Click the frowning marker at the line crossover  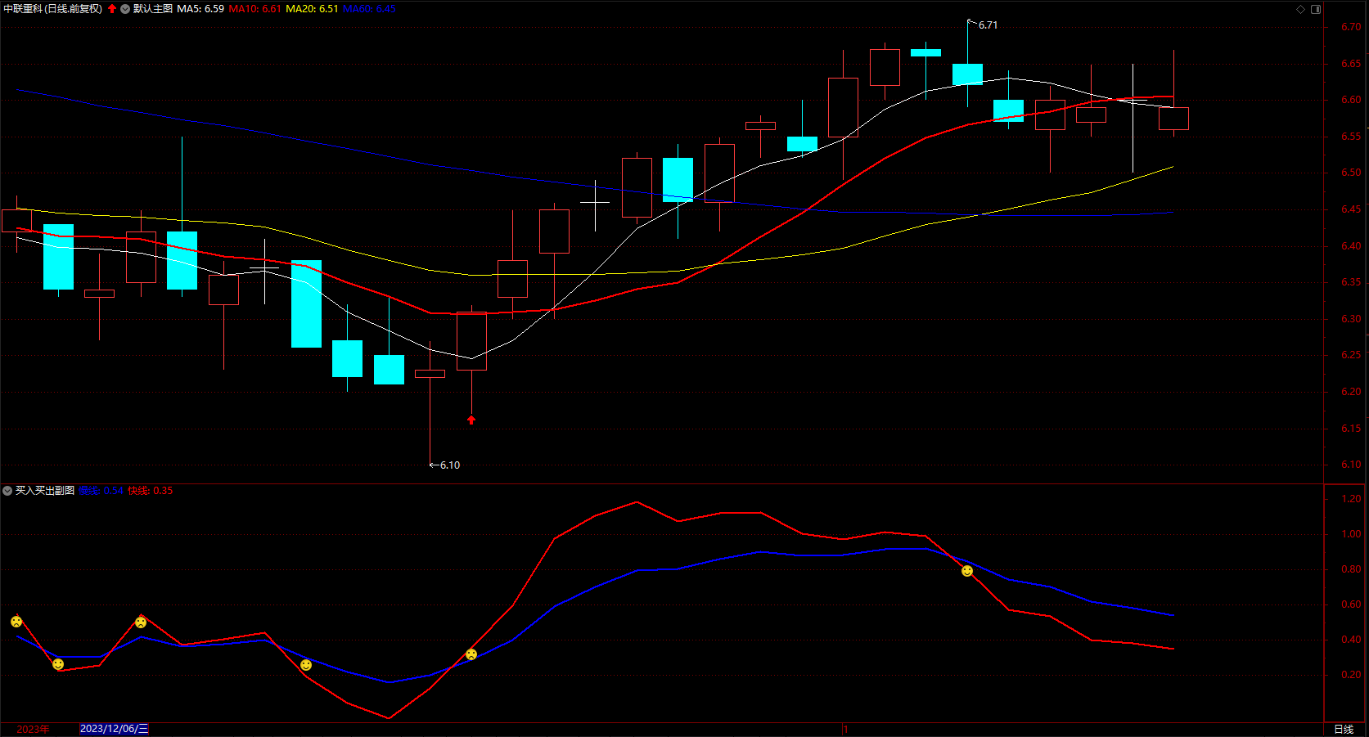click(471, 654)
